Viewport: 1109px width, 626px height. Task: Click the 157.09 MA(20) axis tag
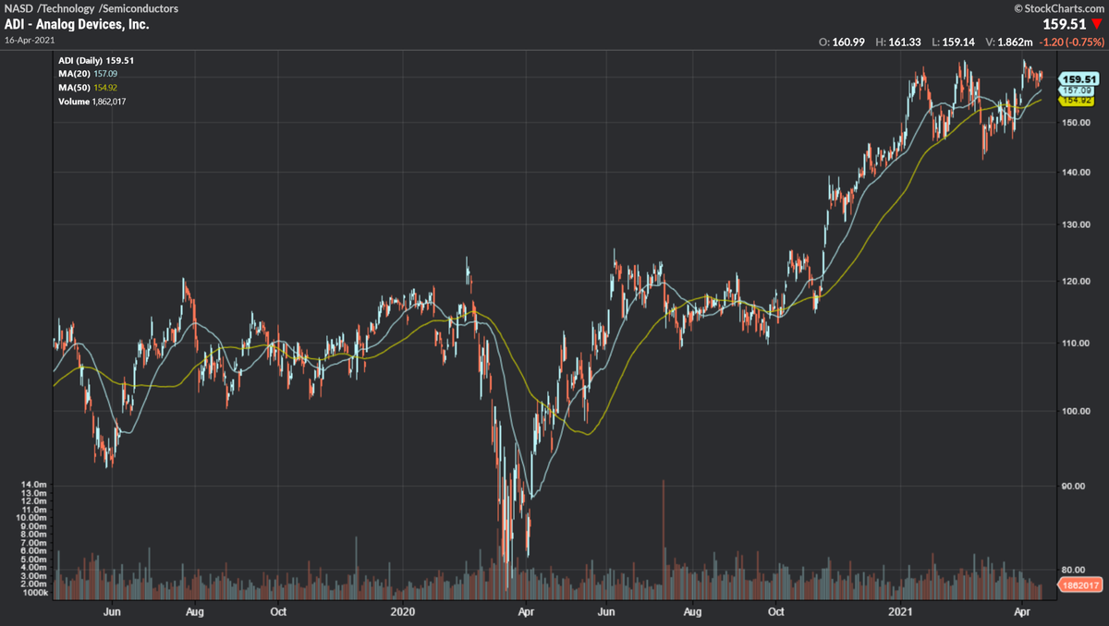pos(1079,90)
